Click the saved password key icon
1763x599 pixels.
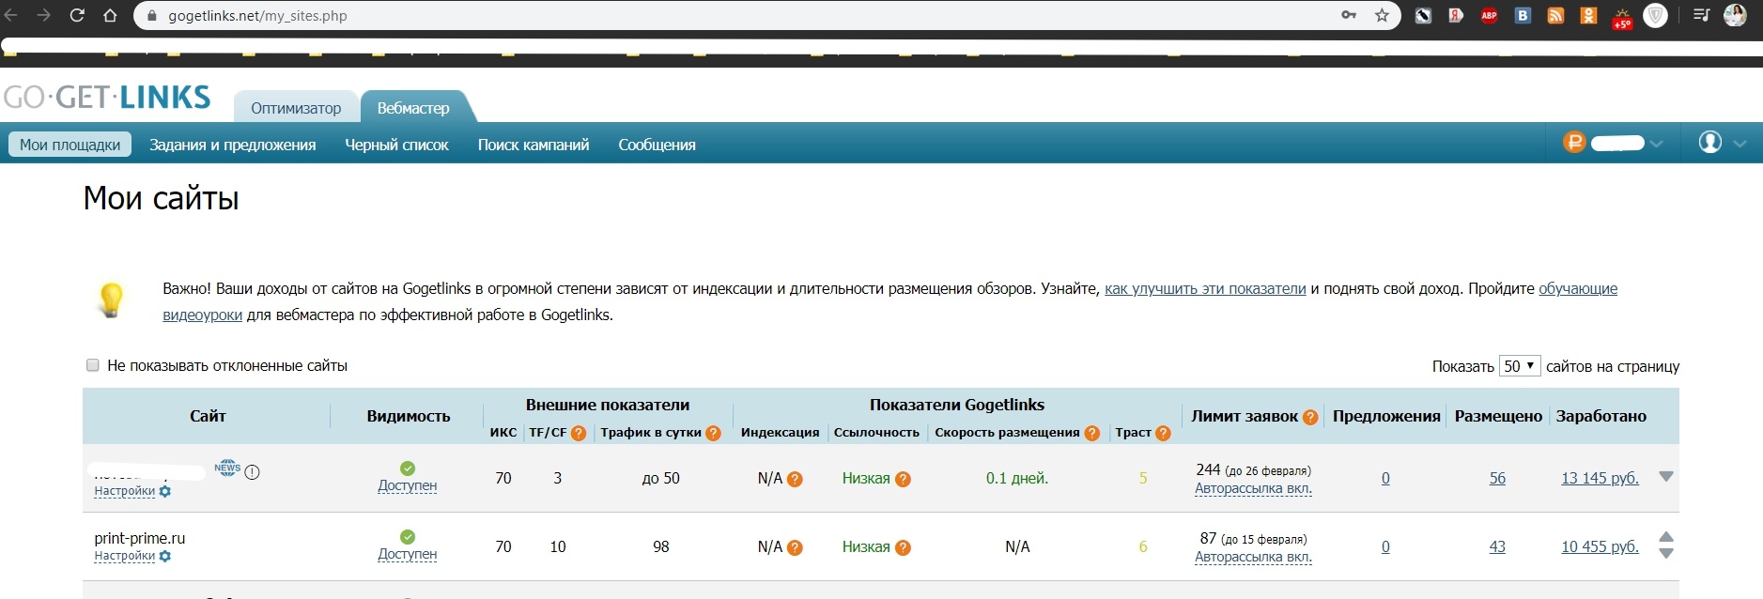tap(1349, 15)
